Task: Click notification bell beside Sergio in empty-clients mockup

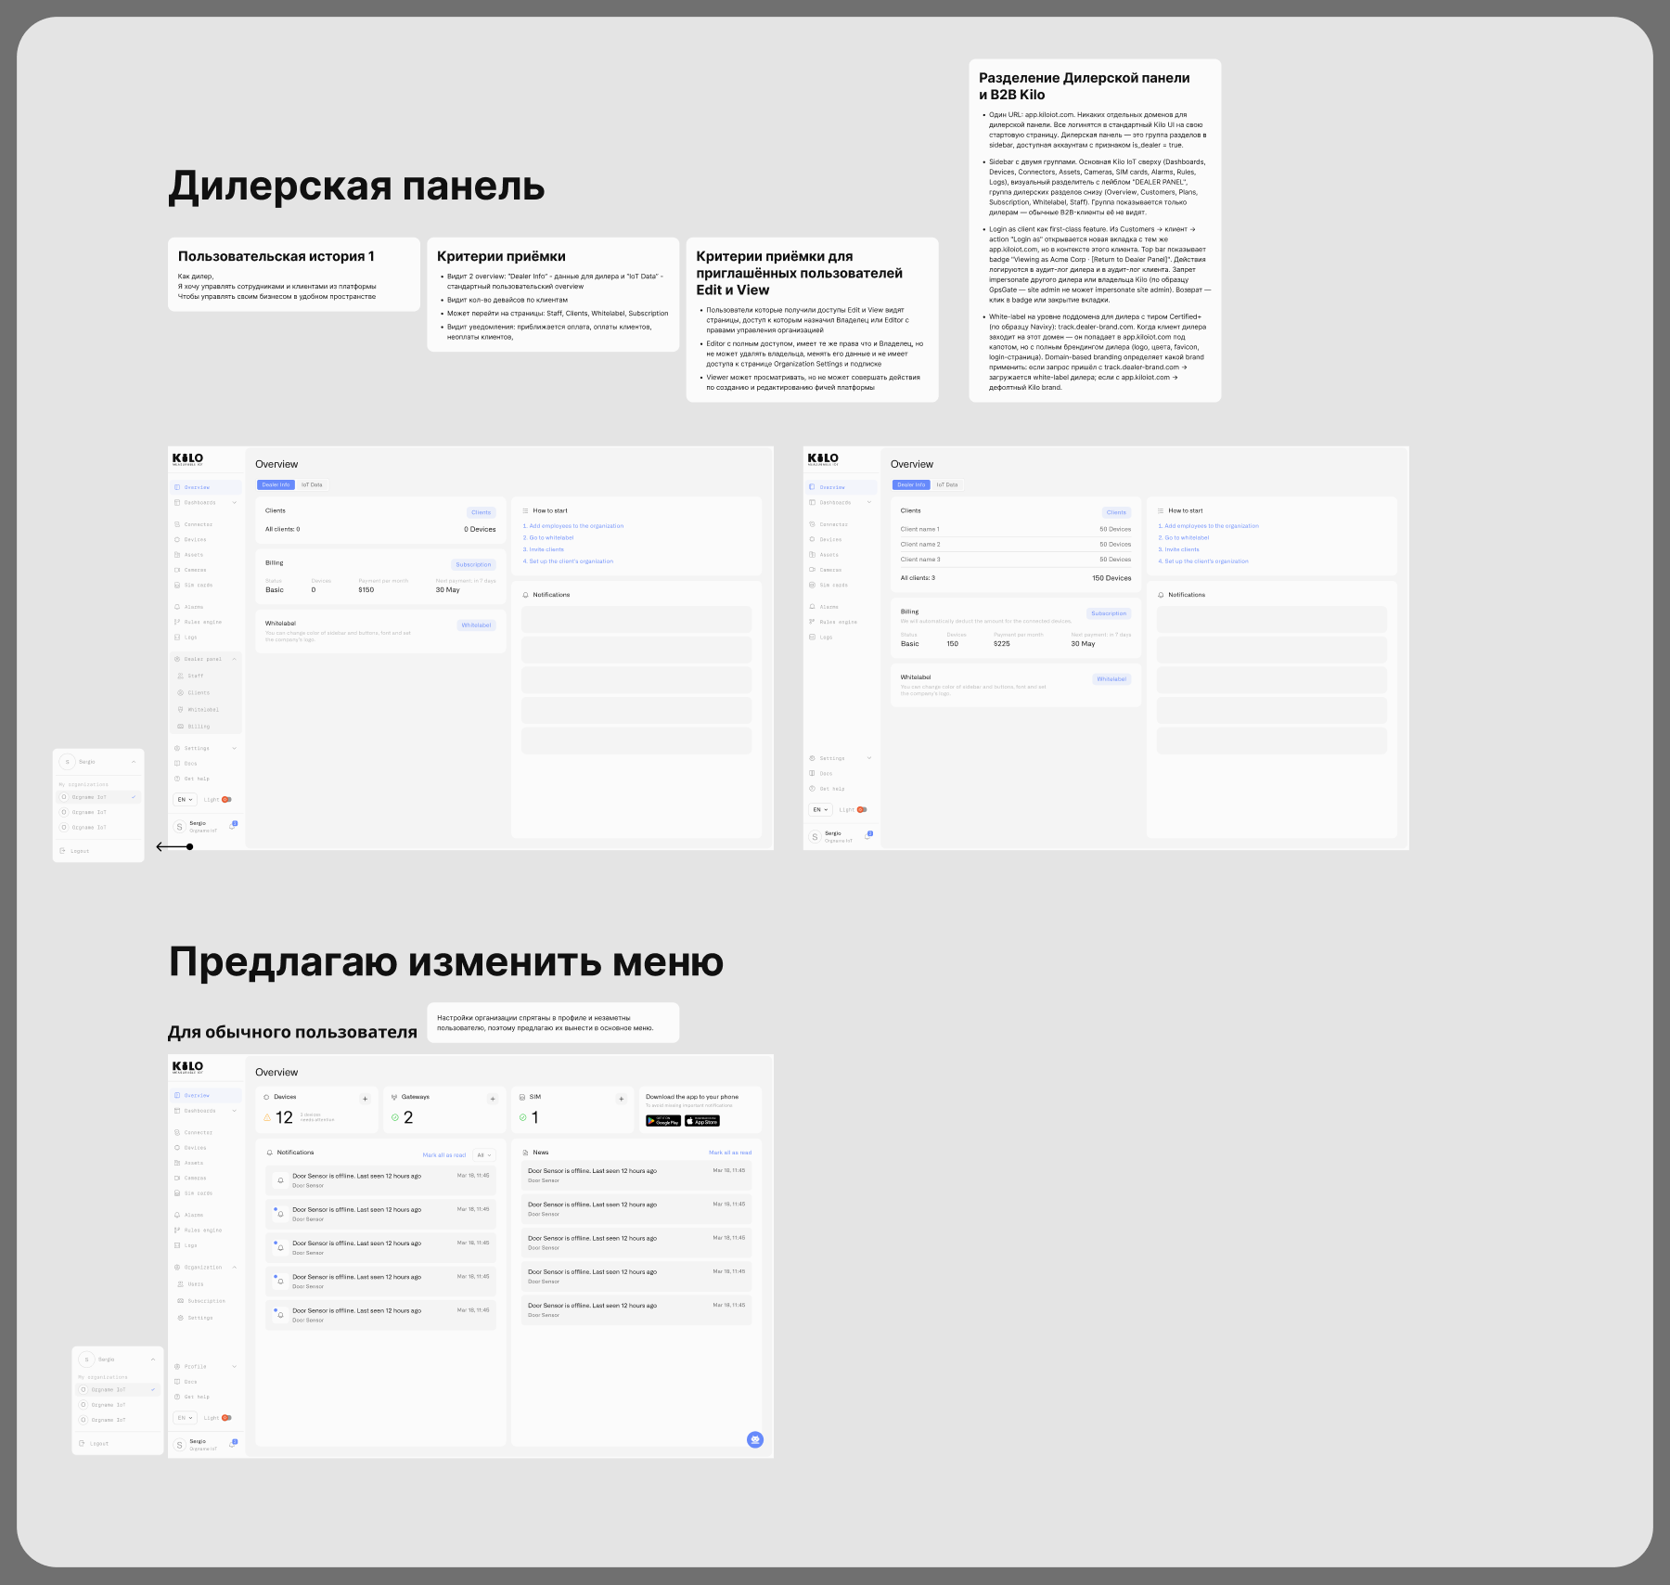Action: click(233, 825)
